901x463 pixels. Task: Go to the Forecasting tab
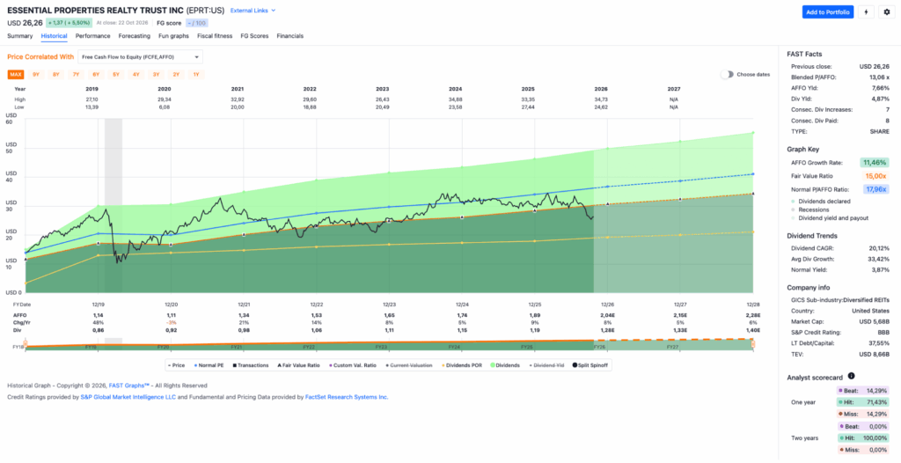point(135,36)
